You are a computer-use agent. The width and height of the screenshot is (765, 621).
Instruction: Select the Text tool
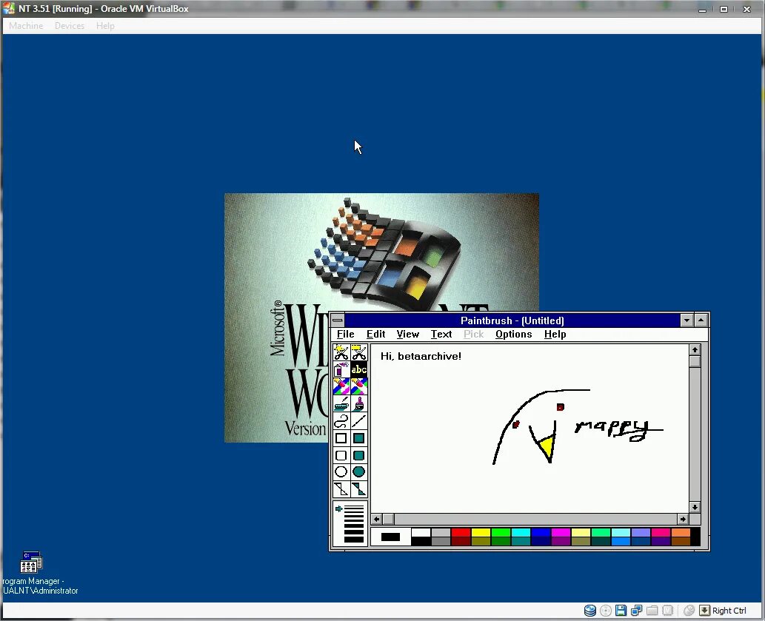(358, 369)
